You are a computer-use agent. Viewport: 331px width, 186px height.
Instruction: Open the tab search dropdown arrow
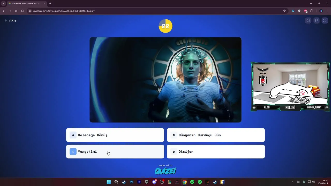click(3, 3)
